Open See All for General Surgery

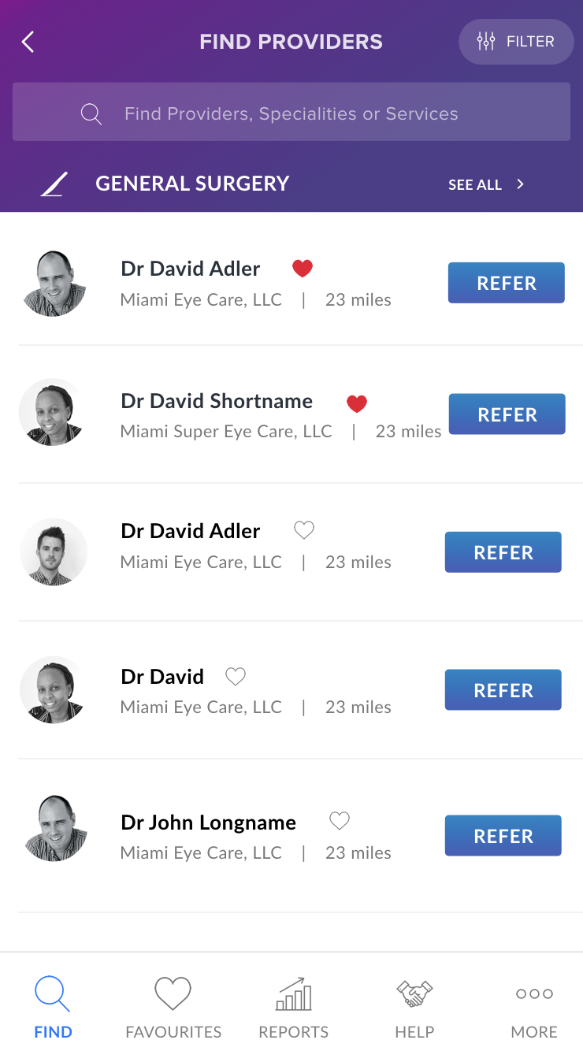coord(475,184)
